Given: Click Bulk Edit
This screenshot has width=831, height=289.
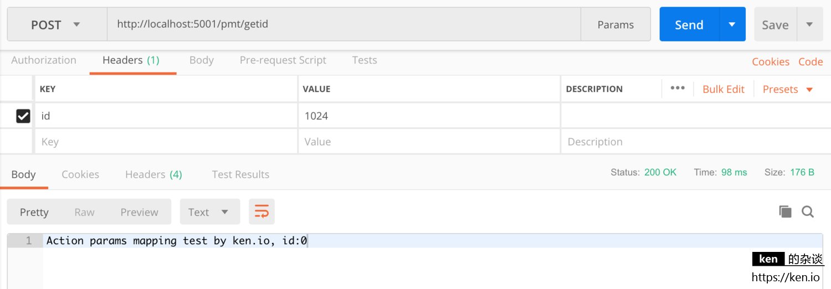Looking at the screenshot, I should click(x=724, y=89).
